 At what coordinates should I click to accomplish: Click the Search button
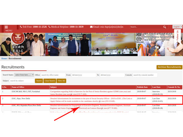coord(39,81)
